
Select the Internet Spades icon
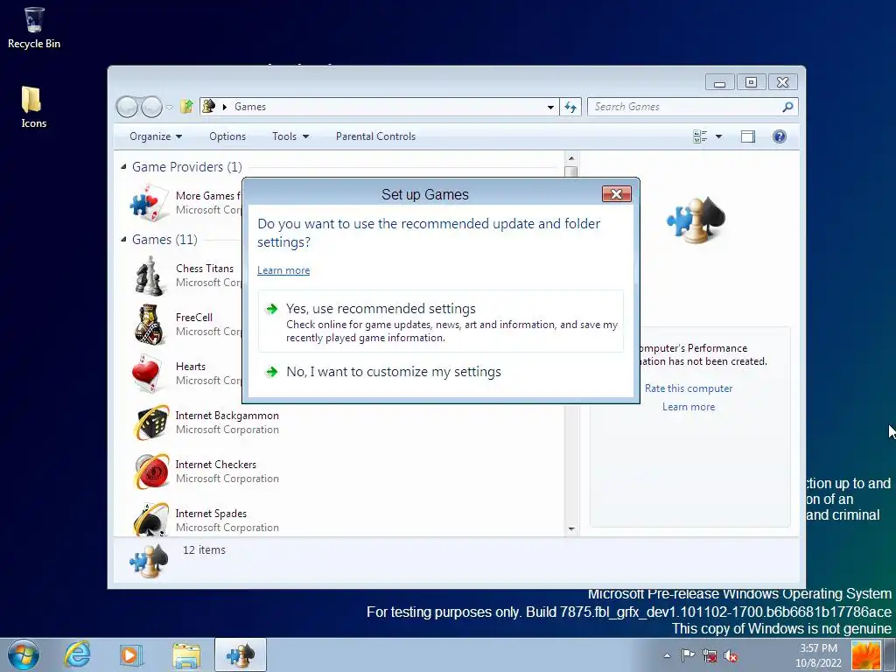click(151, 519)
